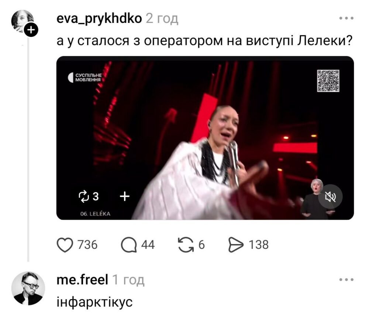Open the eva_prykhdko username link
The image size is (369, 322).
[99, 18]
